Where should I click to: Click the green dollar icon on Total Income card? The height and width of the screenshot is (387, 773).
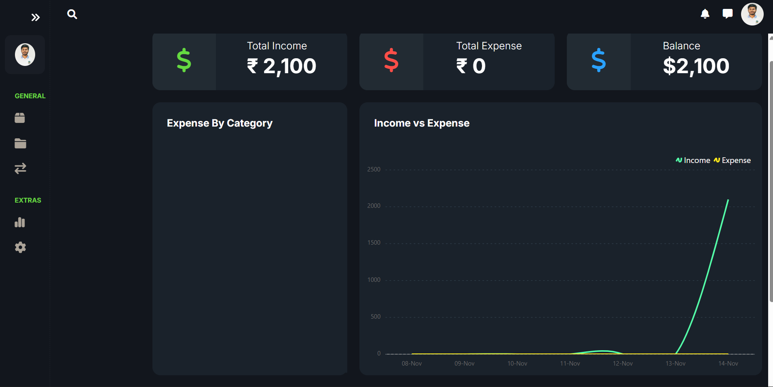click(x=184, y=61)
